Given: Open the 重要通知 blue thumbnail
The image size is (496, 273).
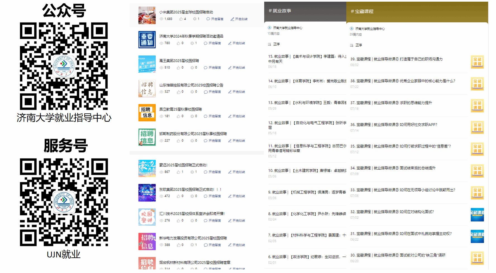Looking at the screenshot, I should click(x=147, y=40).
